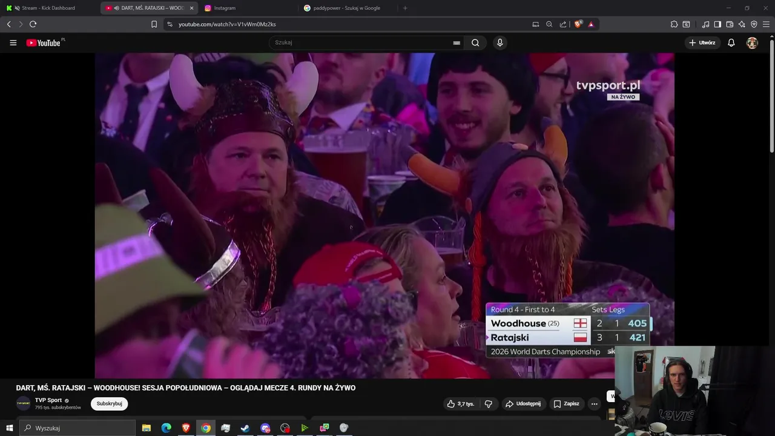Open a new browser tab
Viewport: 775px width, 436px height.
click(405, 8)
